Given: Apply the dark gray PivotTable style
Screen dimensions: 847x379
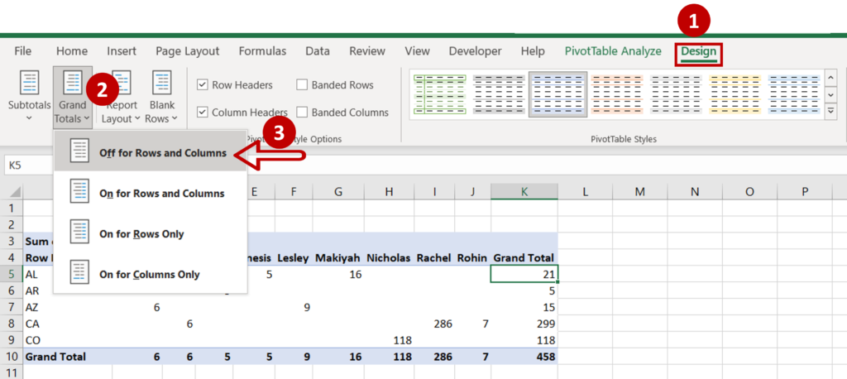Looking at the screenshot, I should (499, 94).
